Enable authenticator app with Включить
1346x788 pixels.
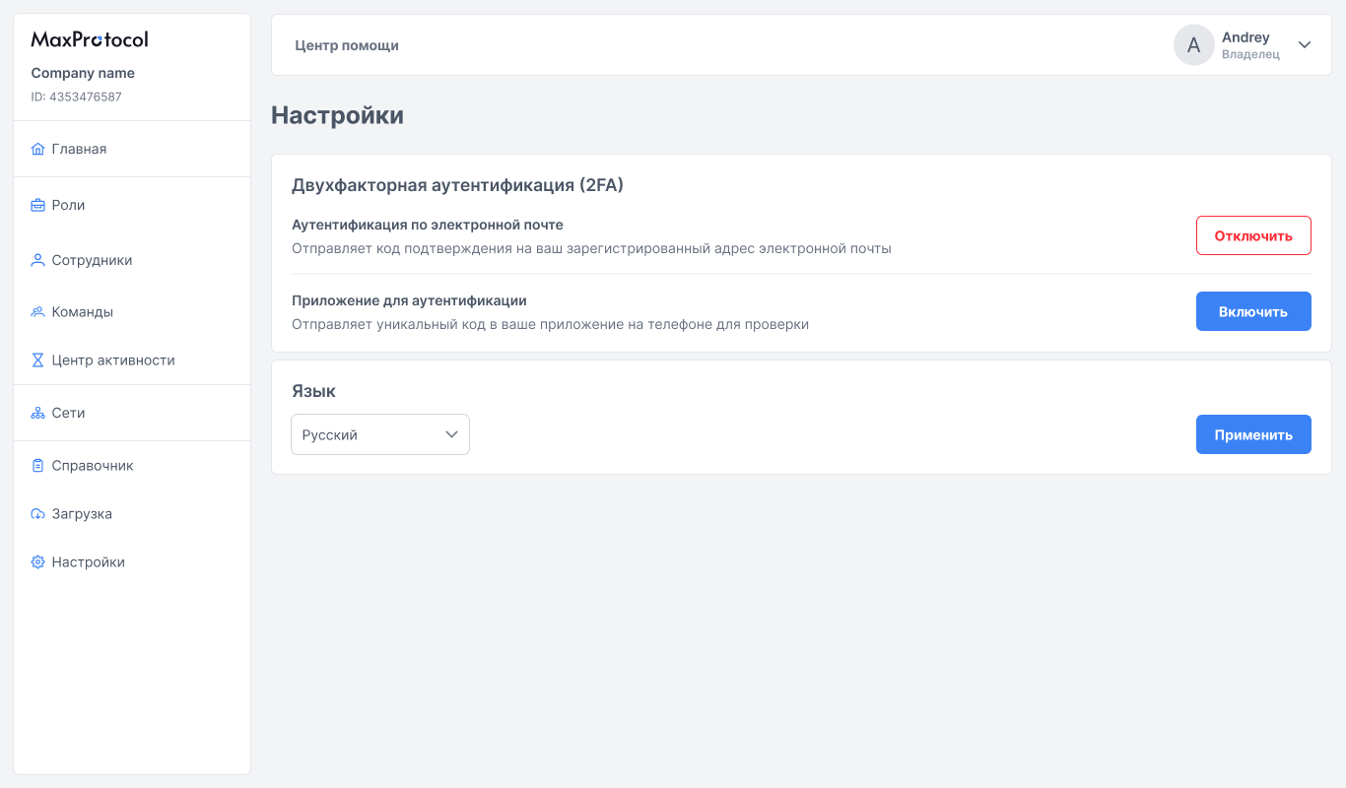(x=1253, y=311)
